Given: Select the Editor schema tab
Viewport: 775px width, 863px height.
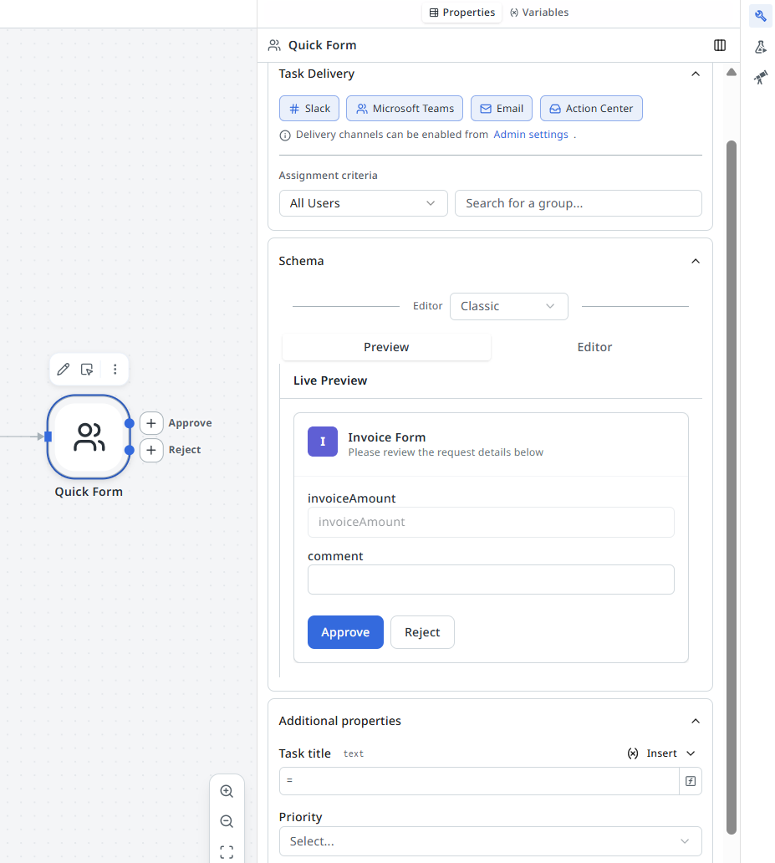Looking at the screenshot, I should (594, 347).
